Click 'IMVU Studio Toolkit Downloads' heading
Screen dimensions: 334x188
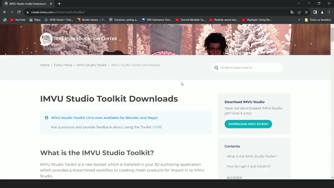(109, 99)
